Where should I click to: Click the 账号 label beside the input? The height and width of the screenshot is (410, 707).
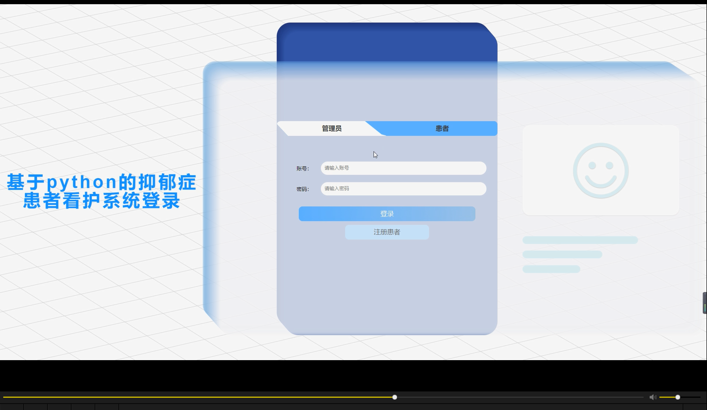point(302,168)
